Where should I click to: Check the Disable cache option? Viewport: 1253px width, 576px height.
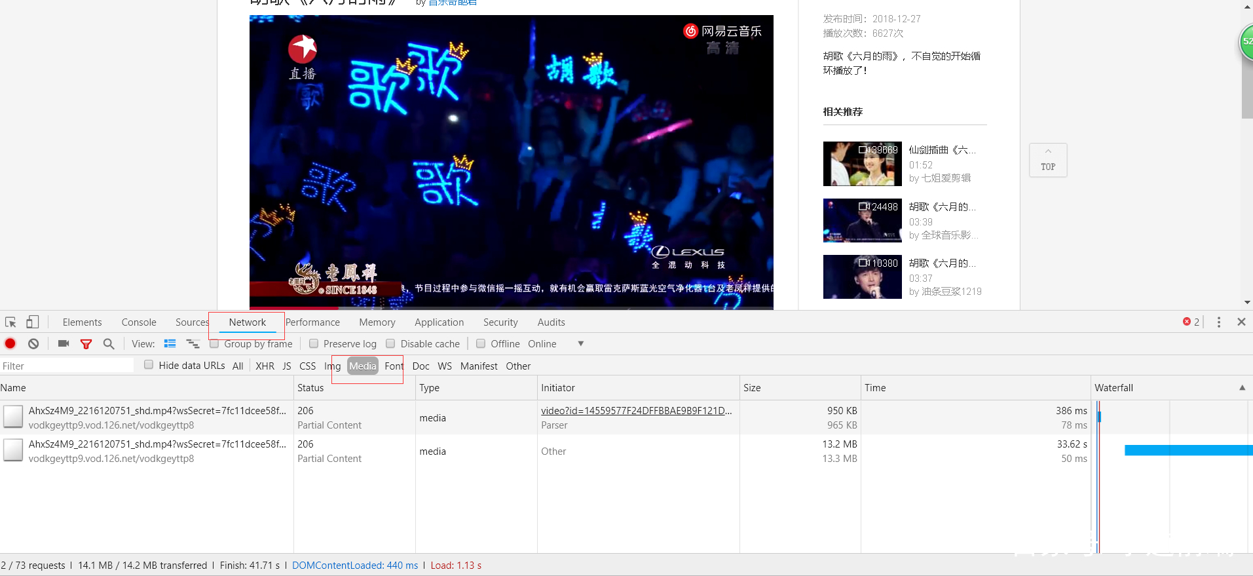[x=391, y=344]
